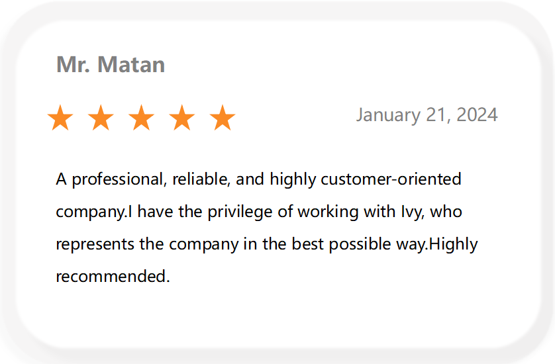Click the word 'recommended.' on the last line
The image size is (555, 364).
pyautogui.click(x=113, y=276)
